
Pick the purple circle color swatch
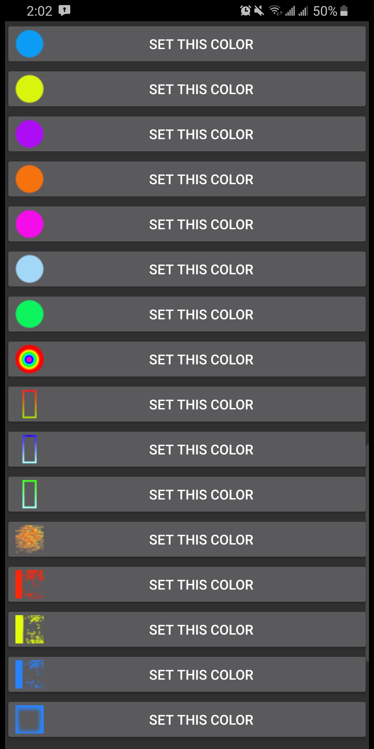tap(29, 134)
